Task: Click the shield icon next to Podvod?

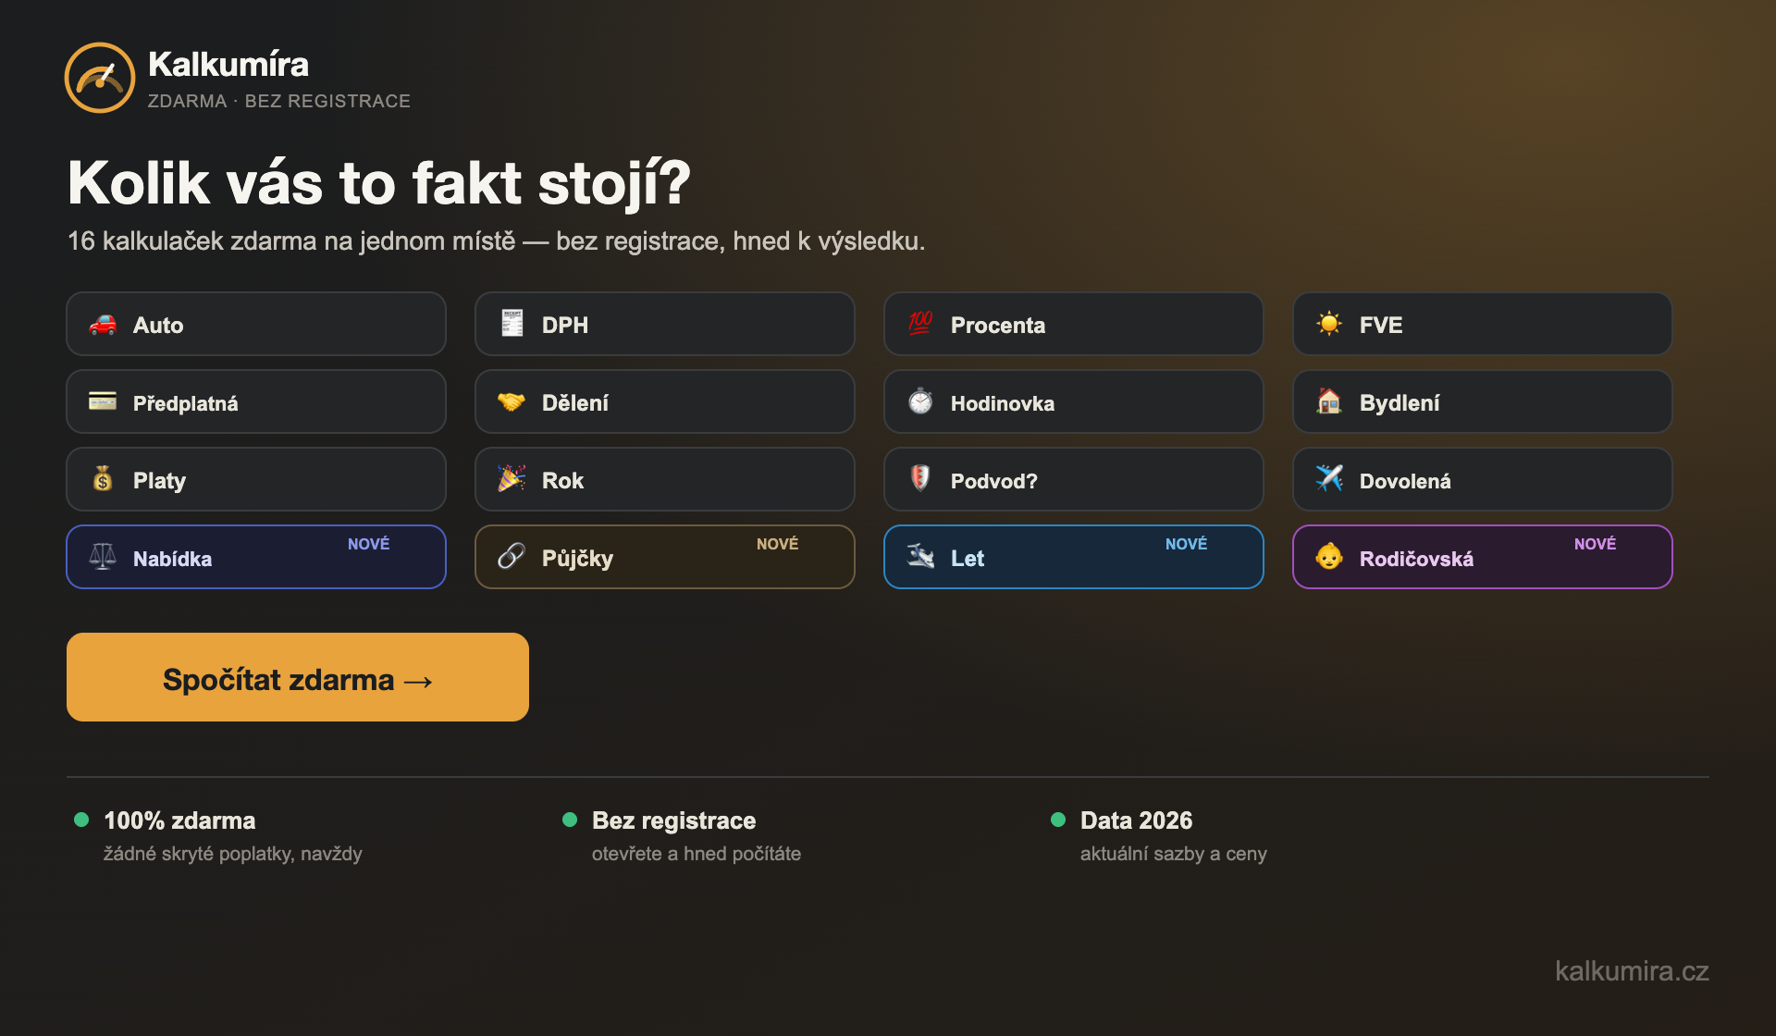Action: tap(920, 478)
